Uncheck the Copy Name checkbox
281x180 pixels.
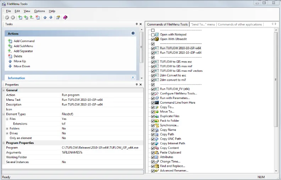click(x=153, y=130)
